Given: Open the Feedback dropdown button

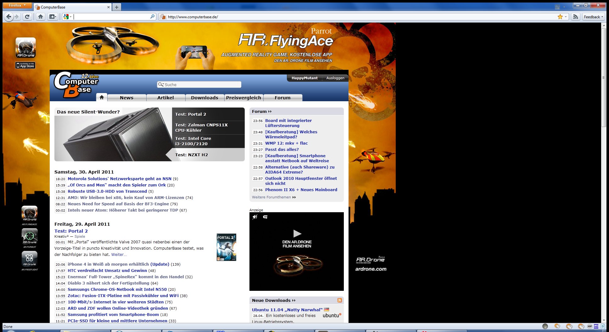Looking at the screenshot, I should 594,17.
